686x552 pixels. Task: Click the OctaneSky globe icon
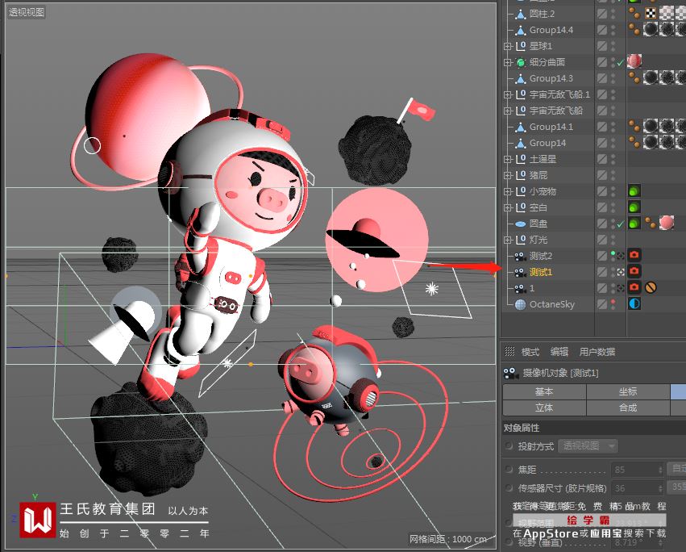pyautogui.click(x=520, y=304)
